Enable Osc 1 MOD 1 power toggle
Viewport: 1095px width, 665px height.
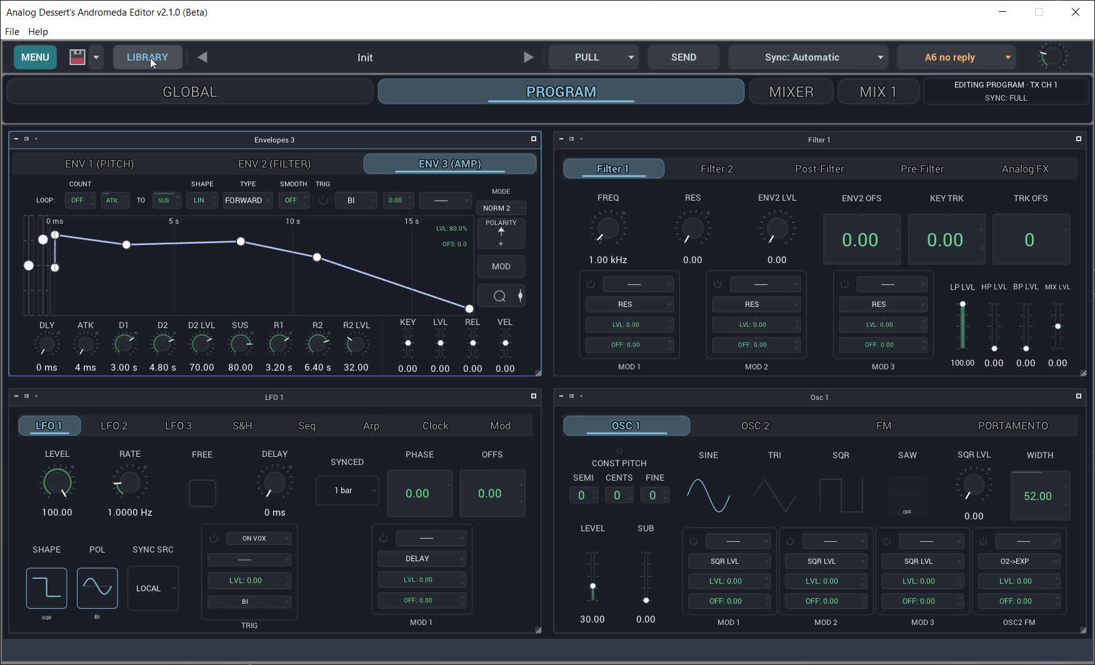(x=693, y=541)
